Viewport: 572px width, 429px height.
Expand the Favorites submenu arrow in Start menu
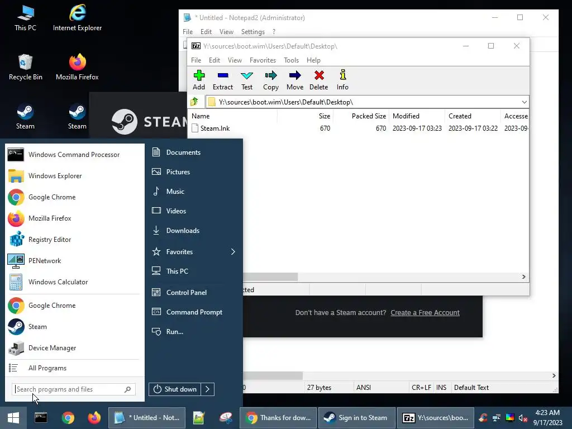click(x=233, y=252)
